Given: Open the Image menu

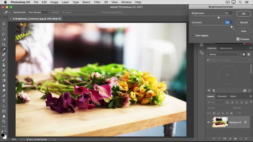Looking at the screenshot, I should pos(54,2).
